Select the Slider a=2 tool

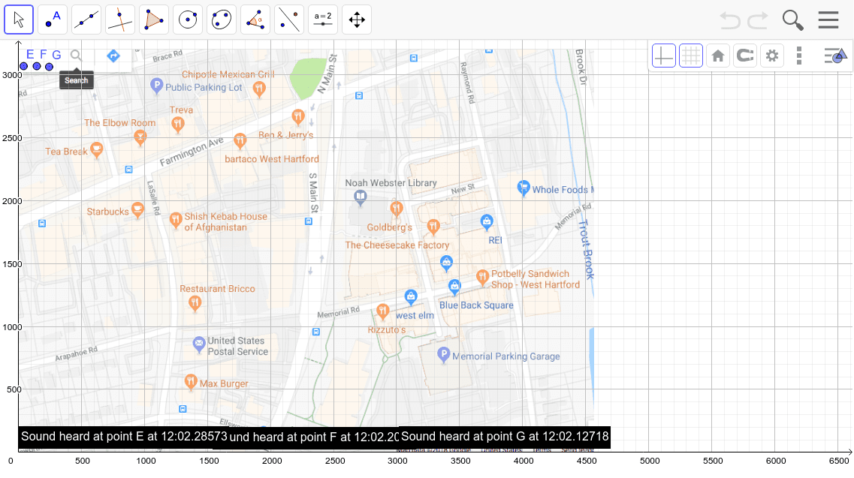pos(323,20)
